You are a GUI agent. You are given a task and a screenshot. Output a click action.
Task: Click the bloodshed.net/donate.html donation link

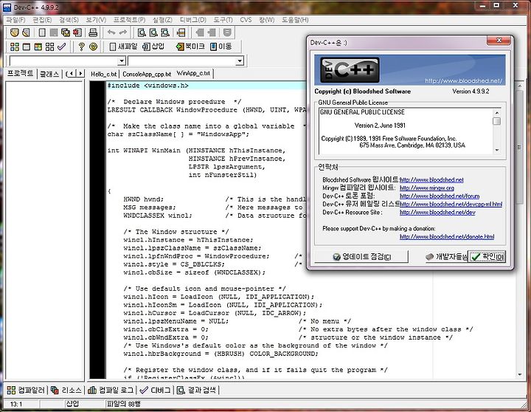tap(447, 237)
